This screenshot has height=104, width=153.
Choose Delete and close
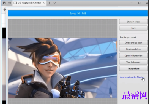[x=133, y=49]
